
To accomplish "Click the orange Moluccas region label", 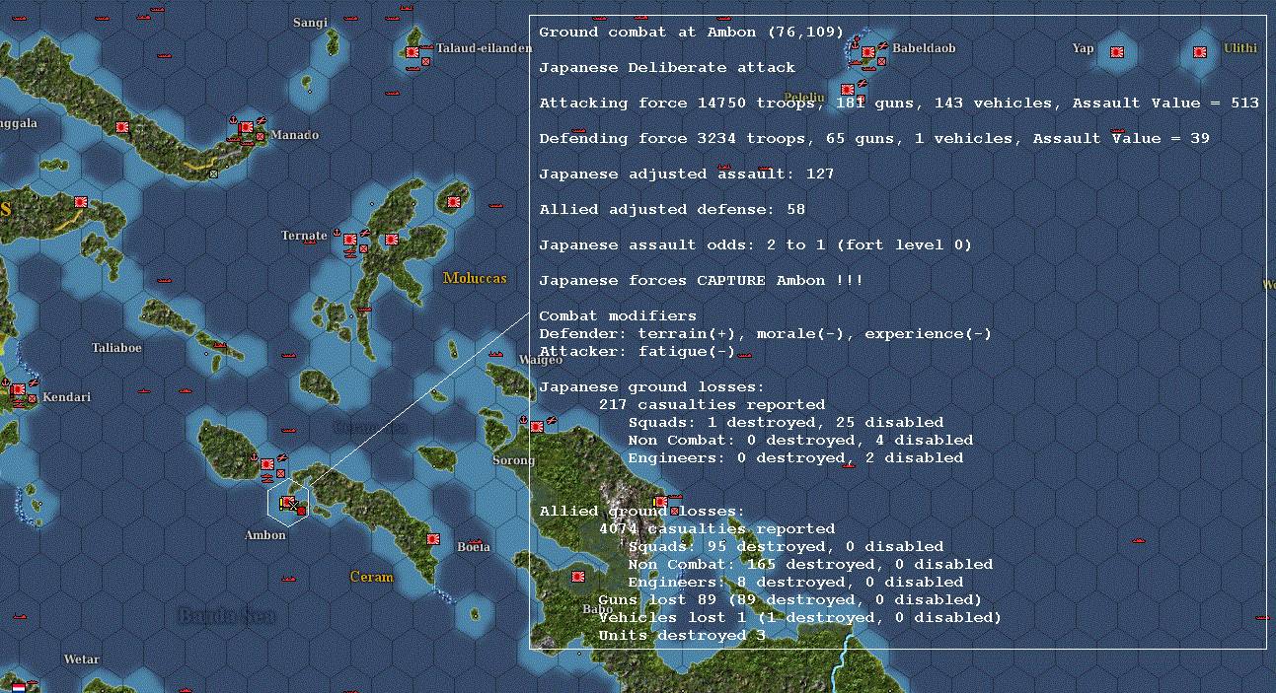I will [475, 278].
